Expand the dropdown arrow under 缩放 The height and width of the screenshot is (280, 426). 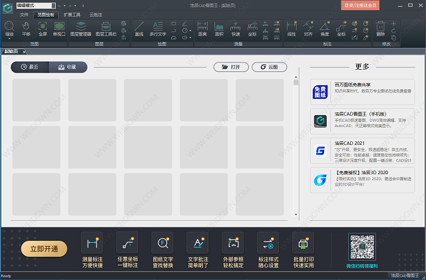pyautogui.click(x=9, y=39)
